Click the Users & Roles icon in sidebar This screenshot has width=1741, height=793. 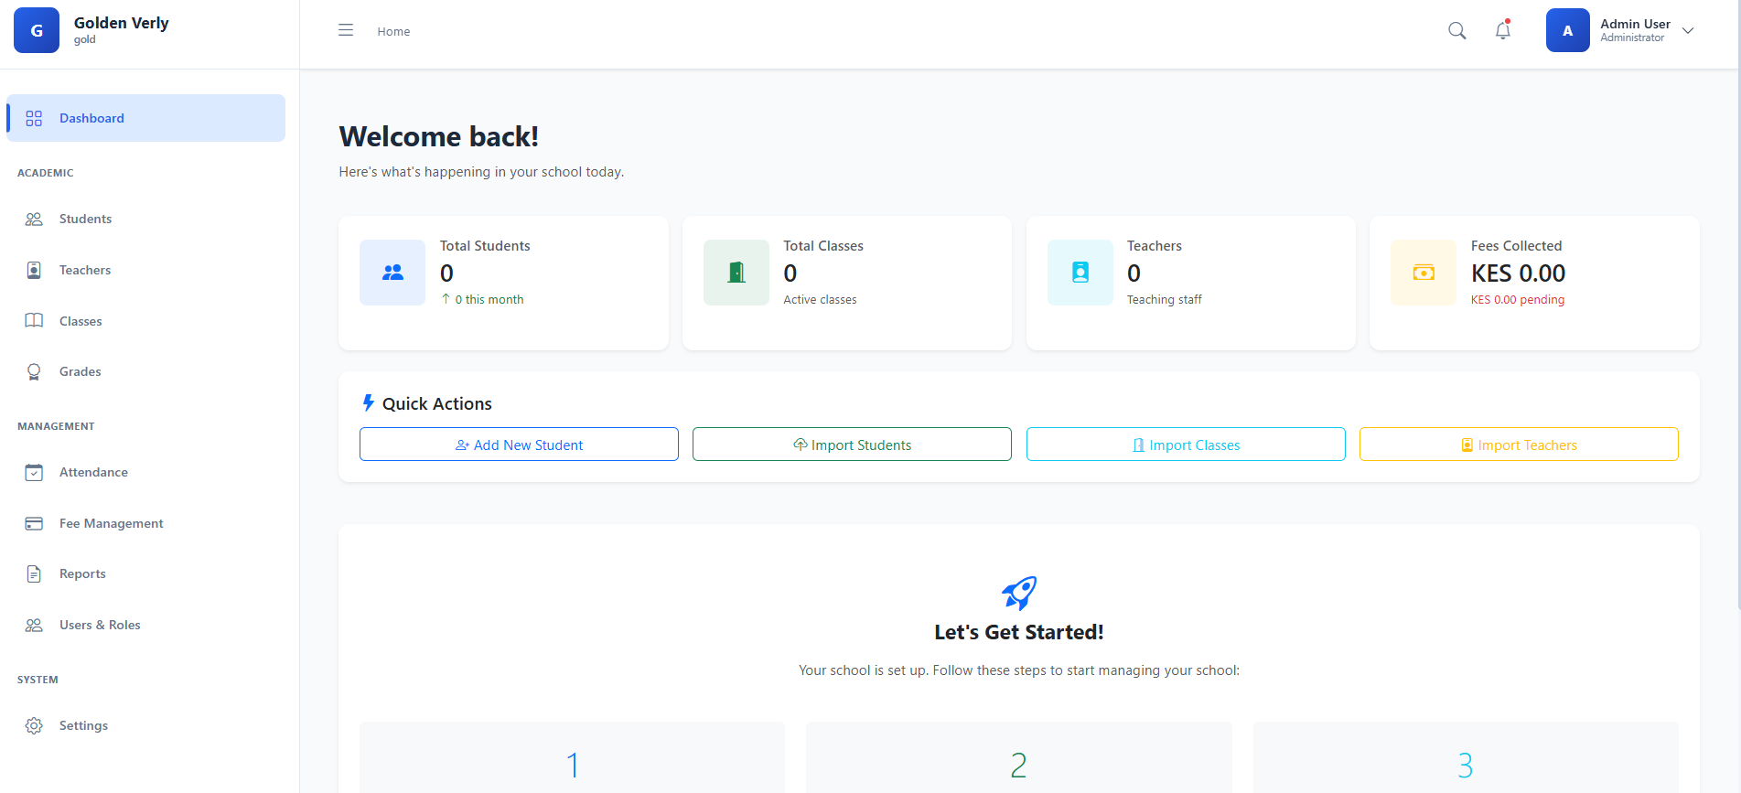coord(34,626)
